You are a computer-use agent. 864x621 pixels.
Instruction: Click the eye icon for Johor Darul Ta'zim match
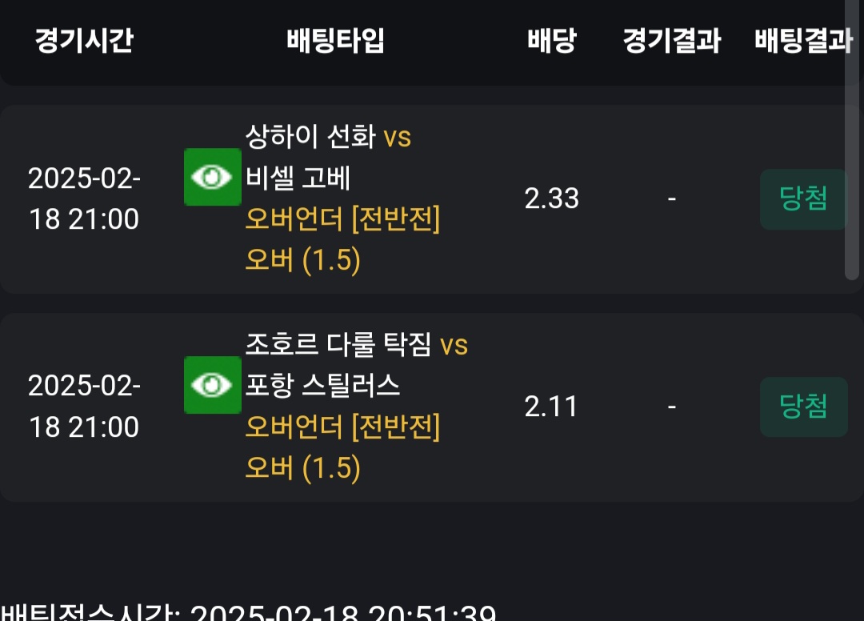click(x=212, y=385)
